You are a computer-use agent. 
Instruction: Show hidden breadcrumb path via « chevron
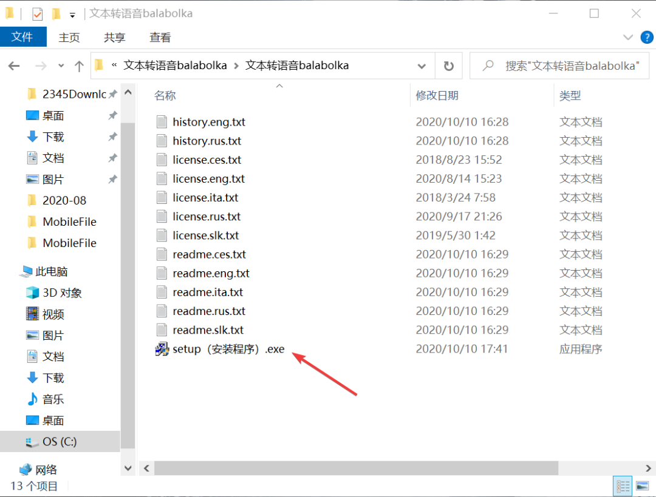pos(114,65)
